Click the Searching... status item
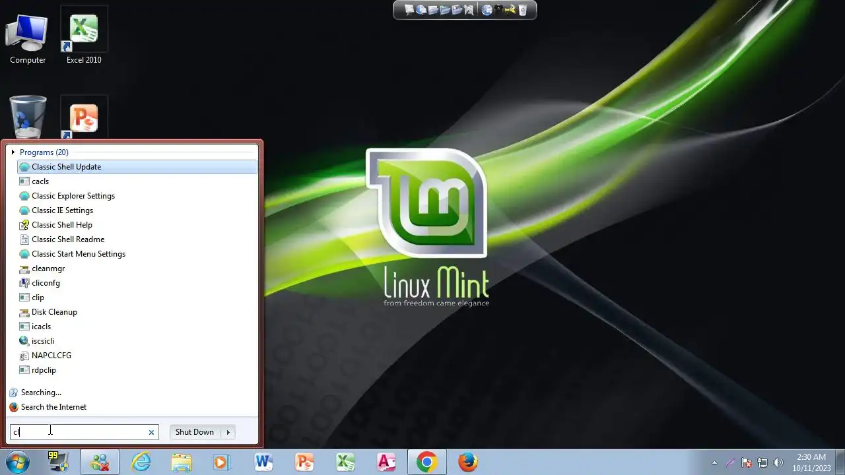Viewport: 845px width, 475px height. coord(41,393)
